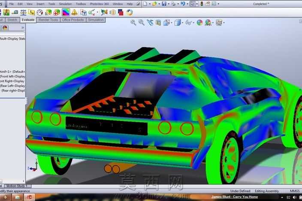
Task: Open Mass Properties scales icon
Action: point(23,12)
